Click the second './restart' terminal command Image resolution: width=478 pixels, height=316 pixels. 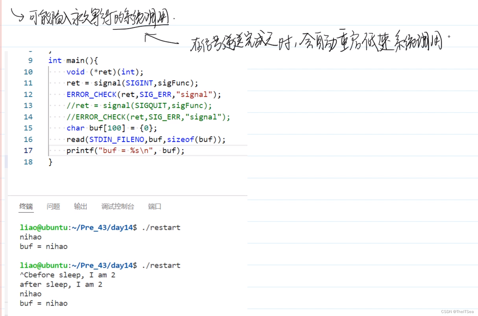[161, 265]
